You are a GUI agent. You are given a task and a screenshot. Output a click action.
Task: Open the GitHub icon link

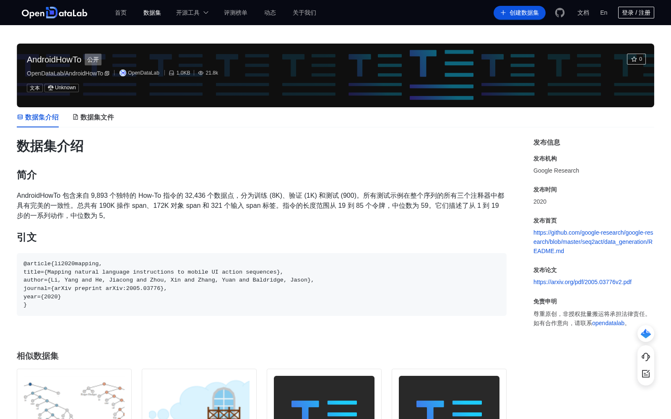pos(560,13)
